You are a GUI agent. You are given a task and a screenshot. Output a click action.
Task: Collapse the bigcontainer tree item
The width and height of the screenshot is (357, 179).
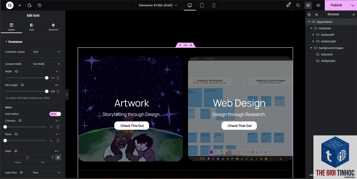(x=309, y=22)
